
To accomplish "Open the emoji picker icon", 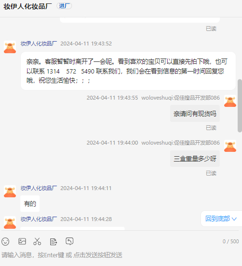I will [5, 241].
